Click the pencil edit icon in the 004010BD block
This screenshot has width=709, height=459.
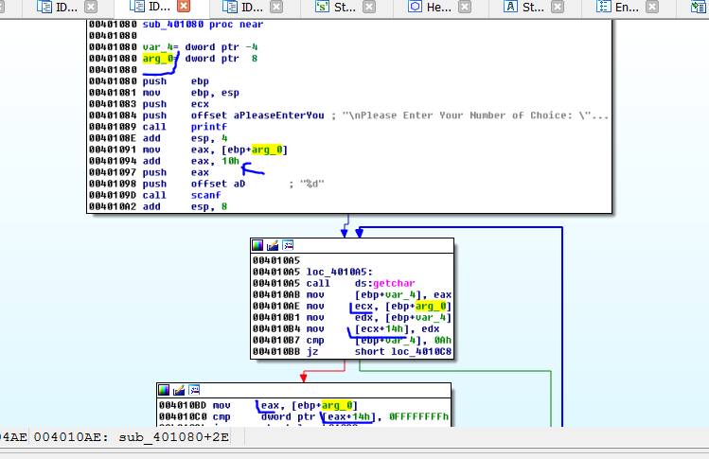point(178,389)
